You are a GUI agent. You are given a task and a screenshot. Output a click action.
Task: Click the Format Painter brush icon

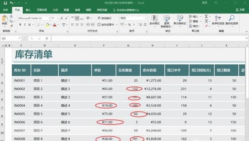tap(11, 26)
